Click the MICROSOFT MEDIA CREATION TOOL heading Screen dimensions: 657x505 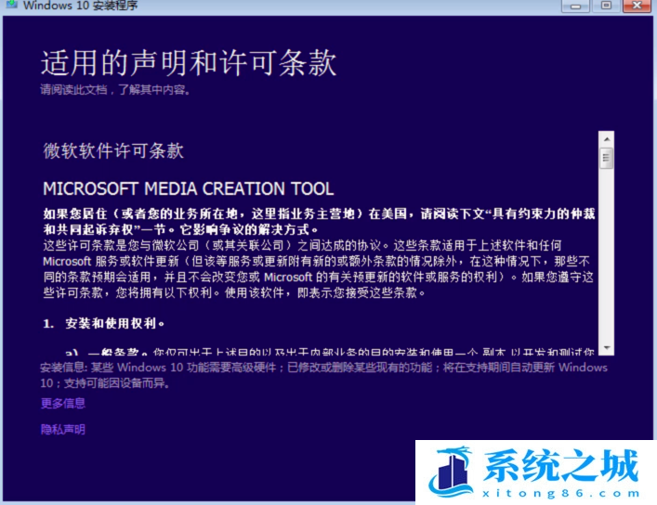click(189, 188)
